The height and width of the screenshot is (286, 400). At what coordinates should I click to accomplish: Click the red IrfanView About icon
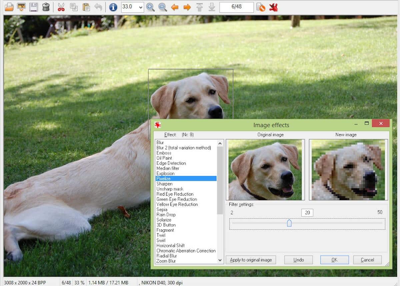coord(273,7)
